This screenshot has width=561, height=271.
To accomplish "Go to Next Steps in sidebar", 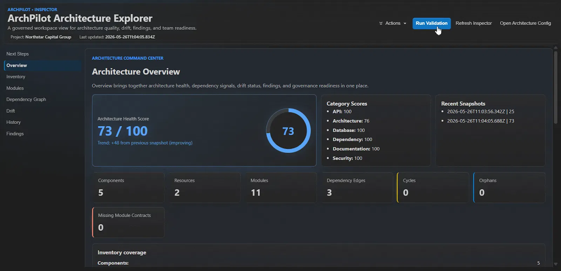I will tap(42, 54).
